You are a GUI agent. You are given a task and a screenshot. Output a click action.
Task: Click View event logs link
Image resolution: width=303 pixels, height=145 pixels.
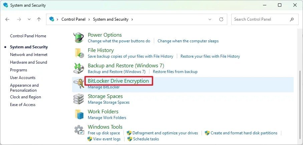click(x=107, y=139)
